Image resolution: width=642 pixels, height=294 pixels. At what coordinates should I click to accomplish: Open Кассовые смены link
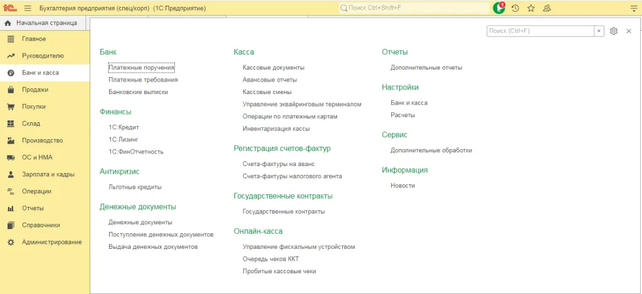coord(267,92)
